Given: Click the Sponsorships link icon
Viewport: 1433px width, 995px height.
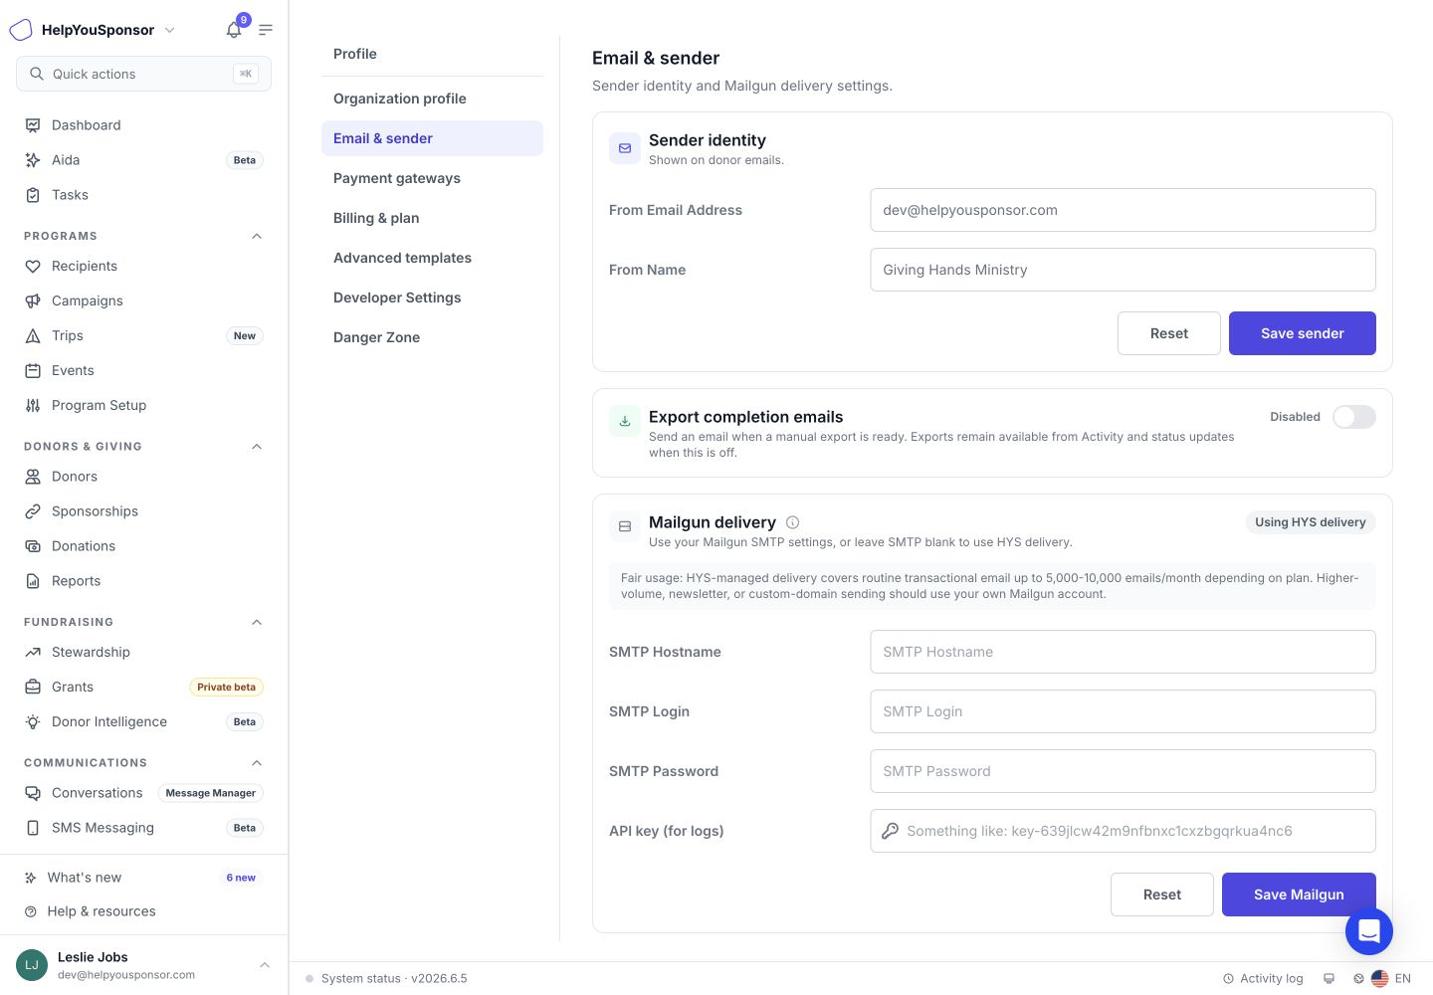Looking at the screenshot, I should click(33, 511).
